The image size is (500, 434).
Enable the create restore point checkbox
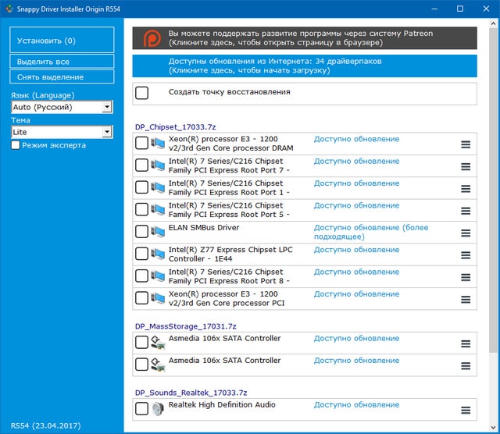142,93
